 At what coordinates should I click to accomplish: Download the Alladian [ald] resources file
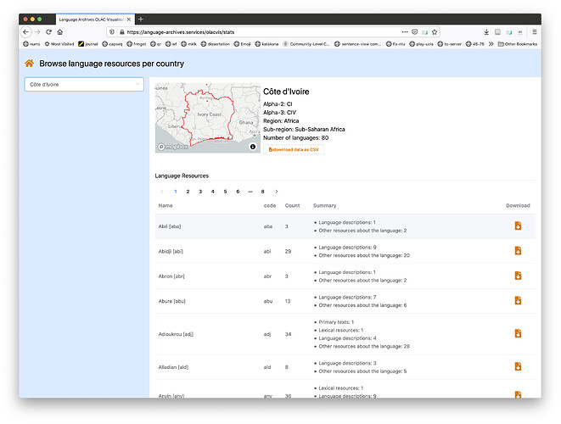click(518, 366)
